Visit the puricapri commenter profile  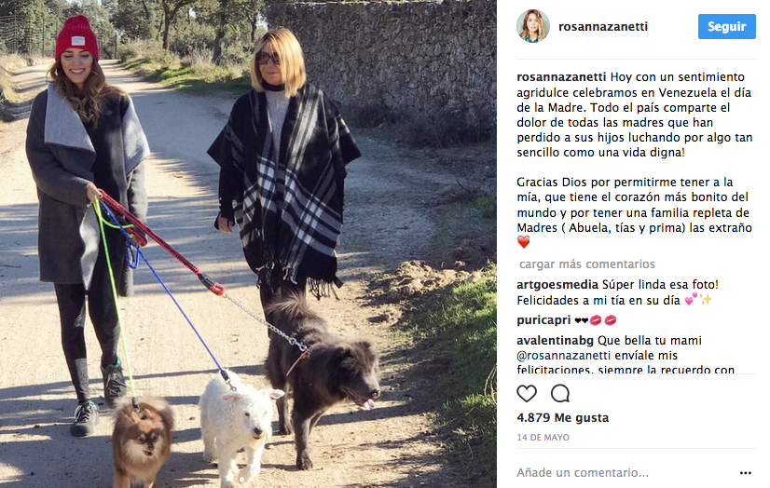coord(543,320)
